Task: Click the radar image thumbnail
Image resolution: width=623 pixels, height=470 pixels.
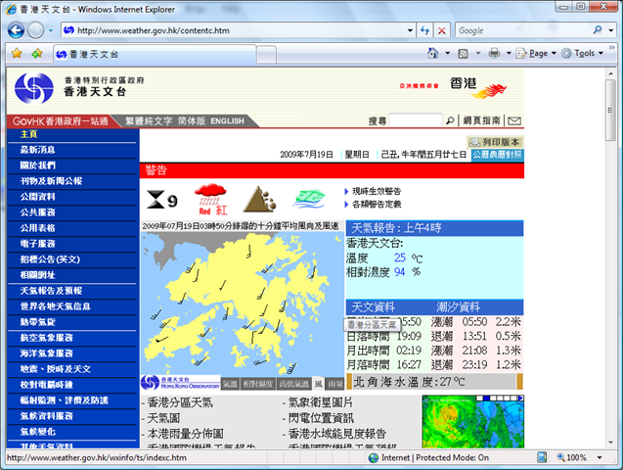Action: coord(472,421)
